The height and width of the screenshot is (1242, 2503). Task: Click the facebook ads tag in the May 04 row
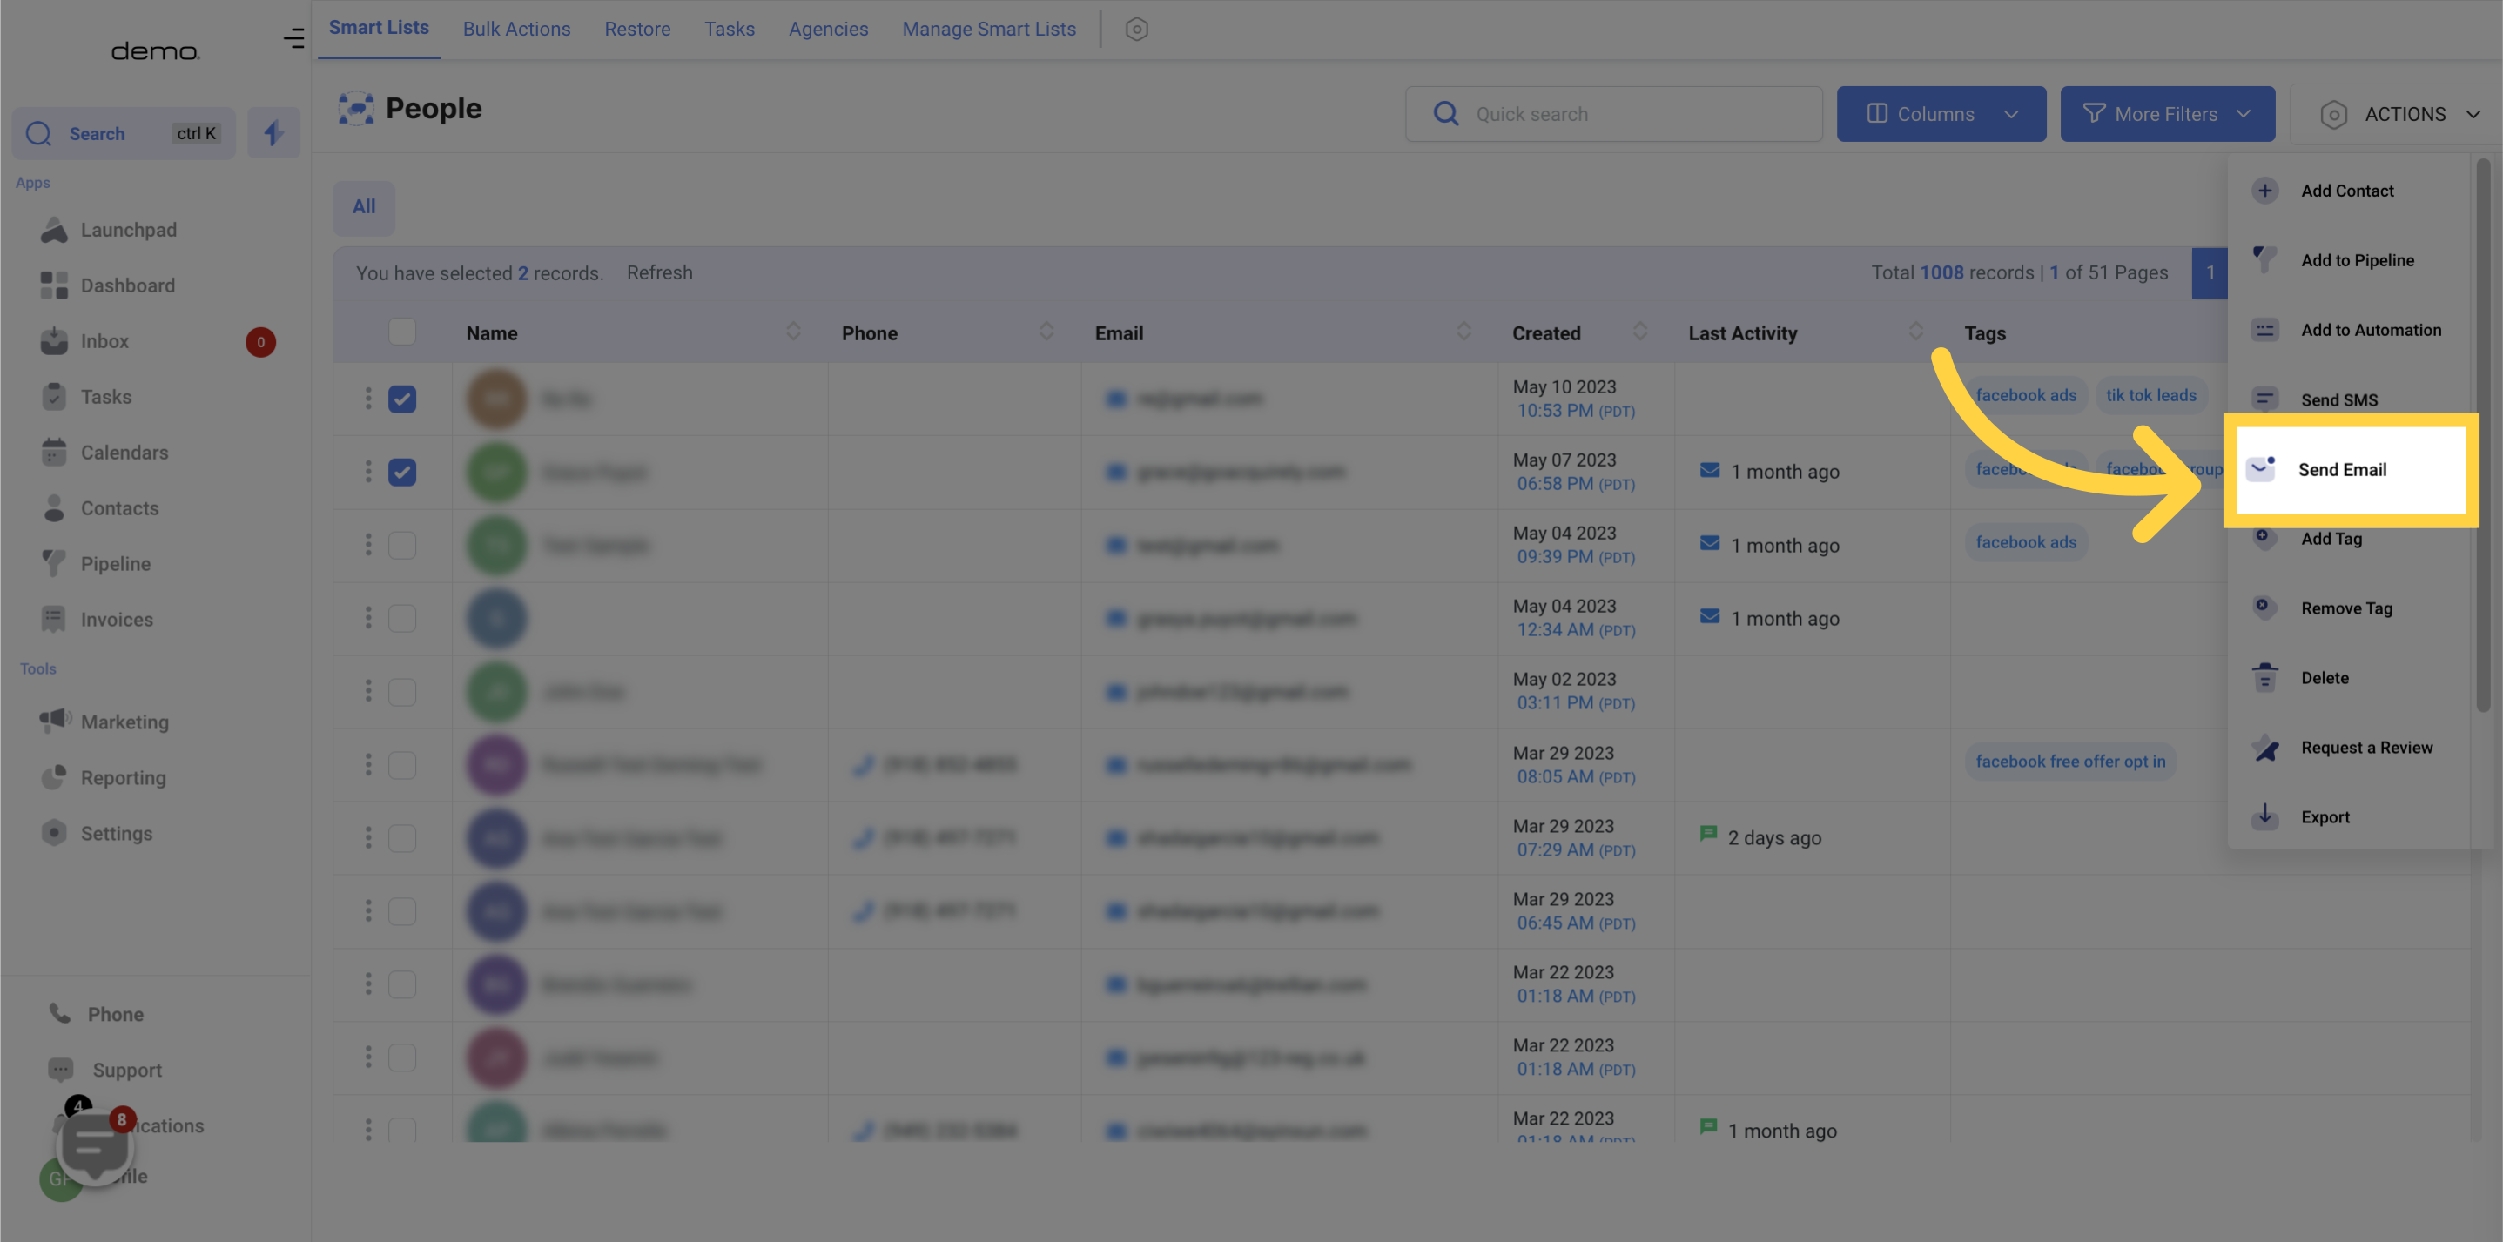point(2025,542)
